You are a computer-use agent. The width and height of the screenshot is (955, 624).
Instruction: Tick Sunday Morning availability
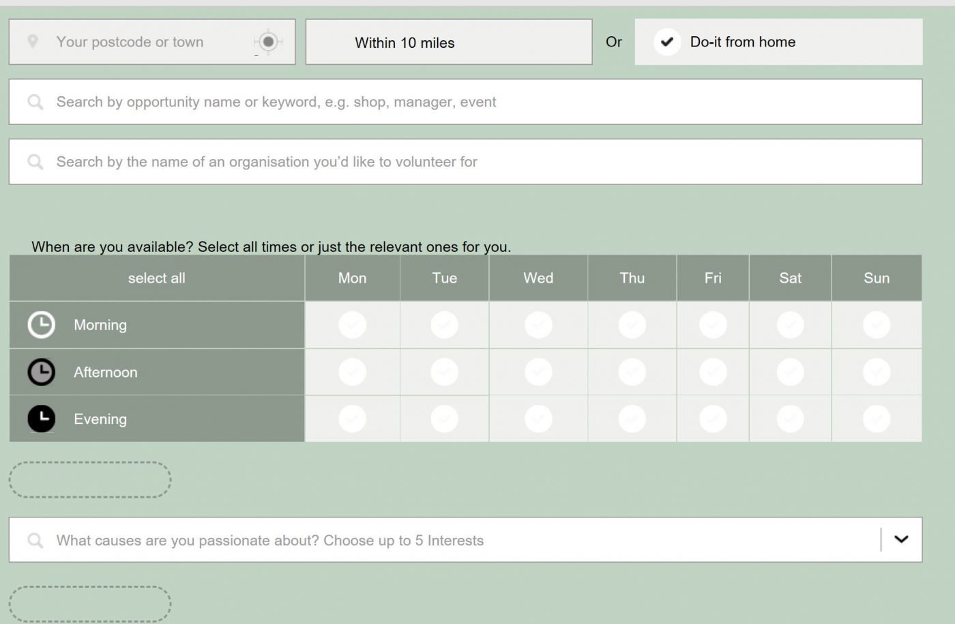[x=877, y=325]
